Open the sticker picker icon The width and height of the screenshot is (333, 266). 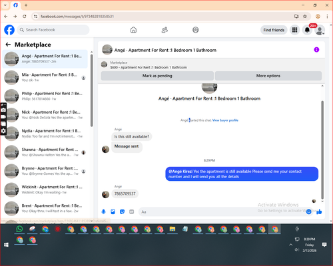click(x=122, y=212)
